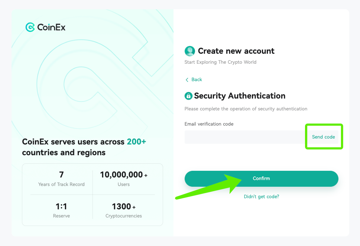Image resolution: width=360 pixels, height=246 pixels.
Task: Click the teal avatar icon beside Create new account
Action: [189, 51]
